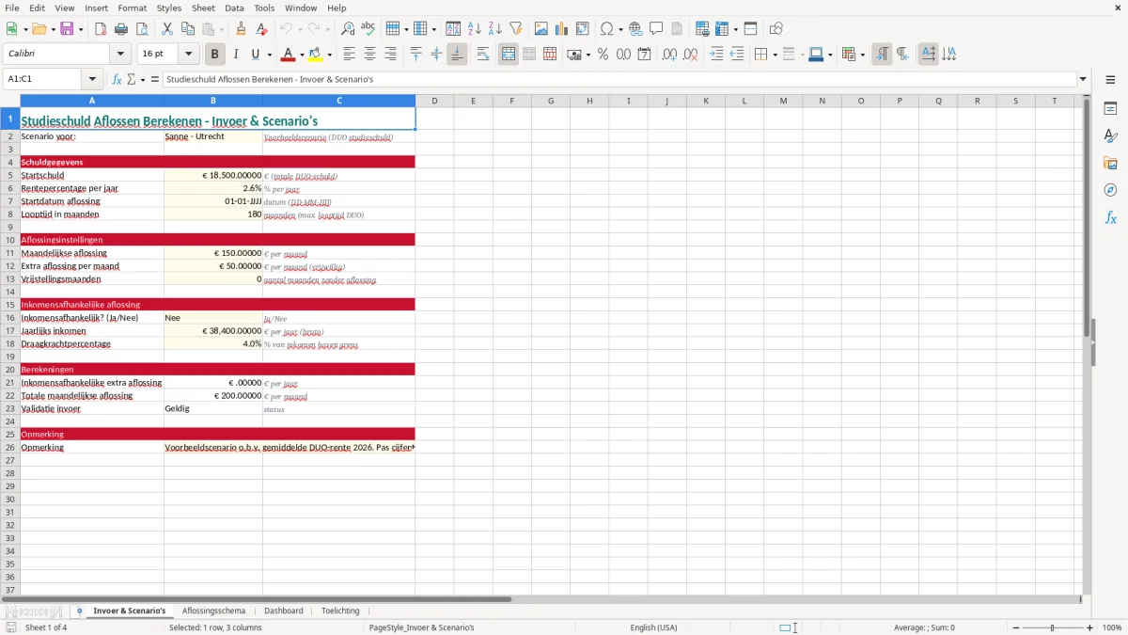The image size is (1128, 635).
Task: Open Find & Replace
Action: pos(348,29)
